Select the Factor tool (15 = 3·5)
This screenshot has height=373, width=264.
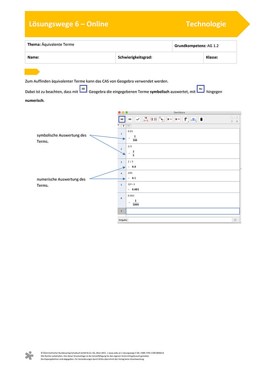coord(146,119)
